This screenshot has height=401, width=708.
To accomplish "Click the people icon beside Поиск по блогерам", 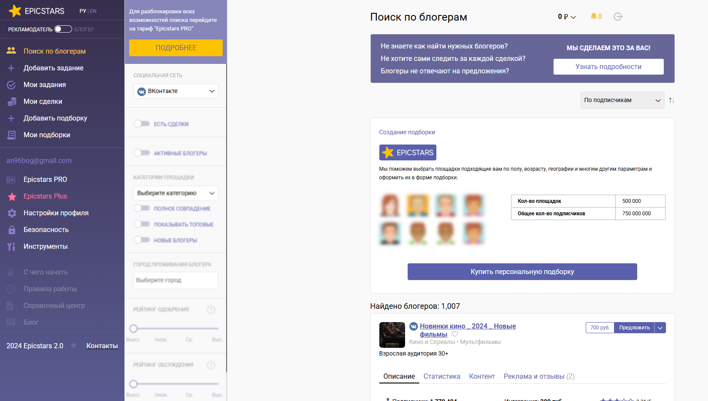I will pos(12,51).
